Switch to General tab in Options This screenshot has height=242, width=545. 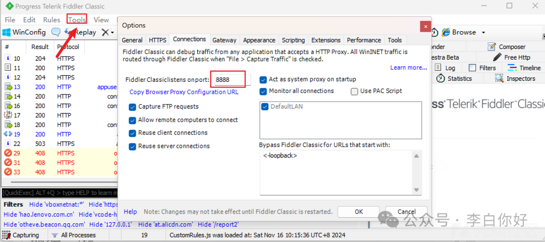coord(132,40)
